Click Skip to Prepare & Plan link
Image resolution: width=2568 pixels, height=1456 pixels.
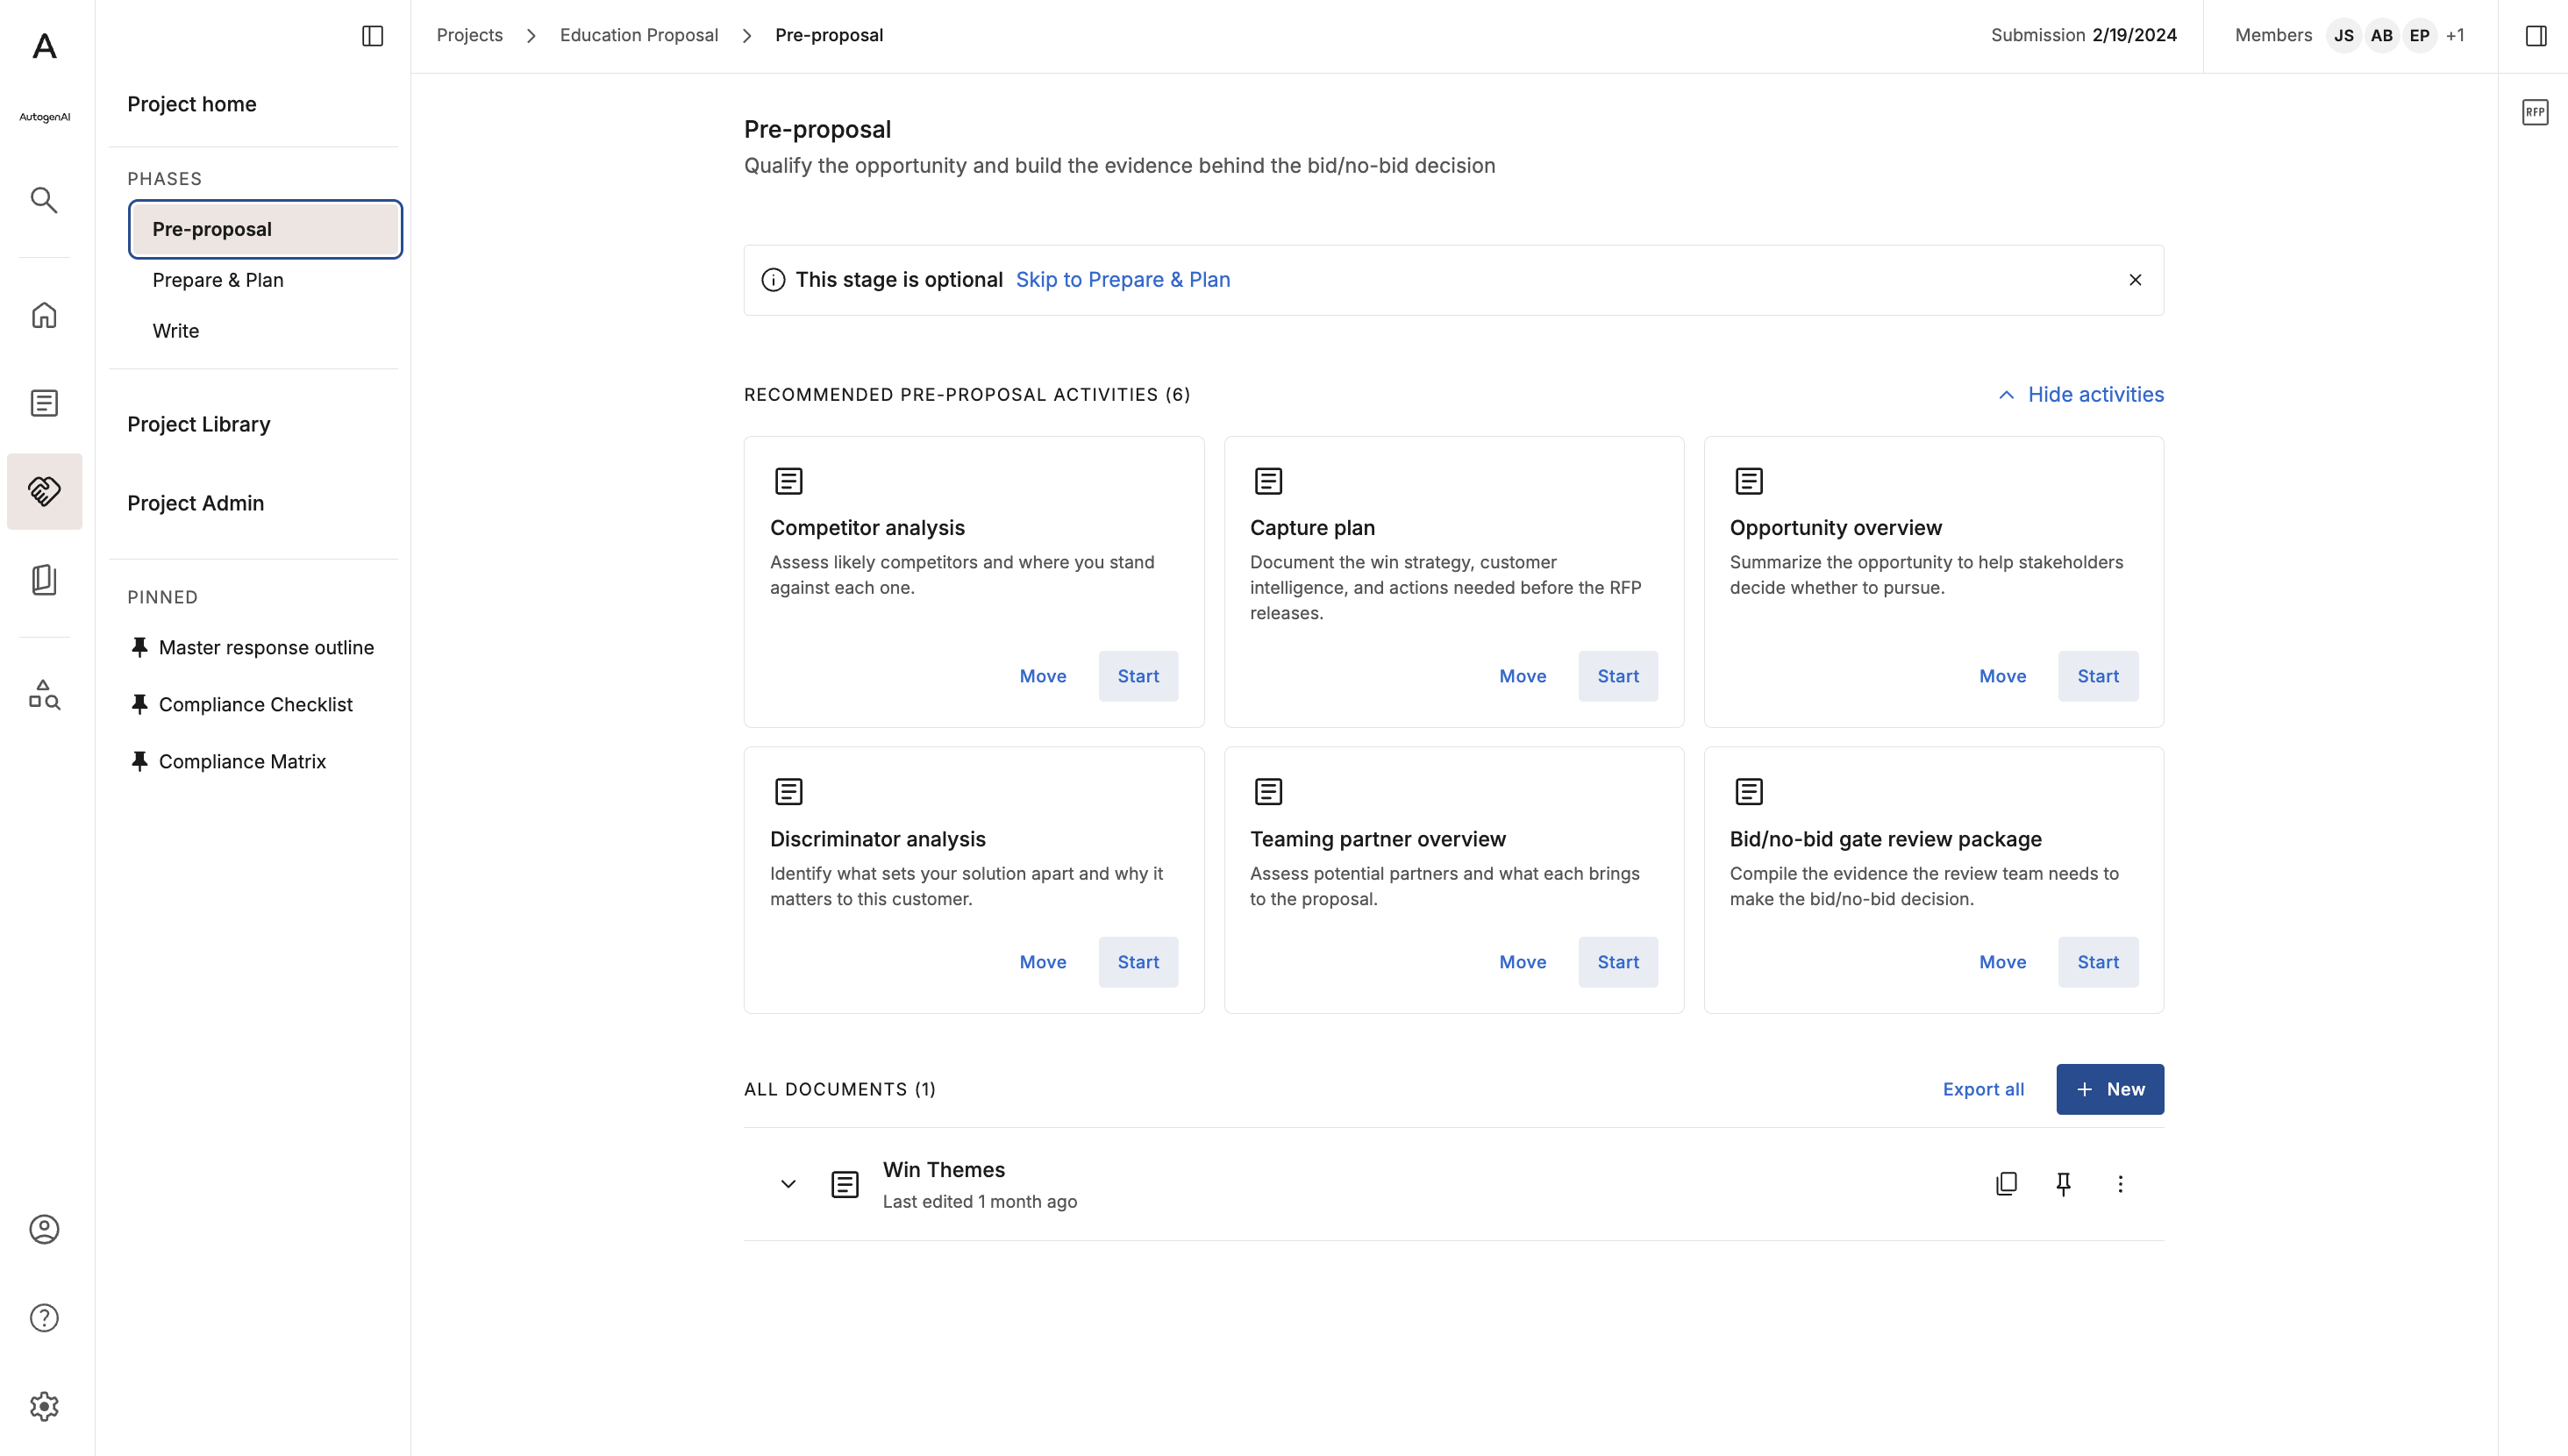[x=1123, y=280]
